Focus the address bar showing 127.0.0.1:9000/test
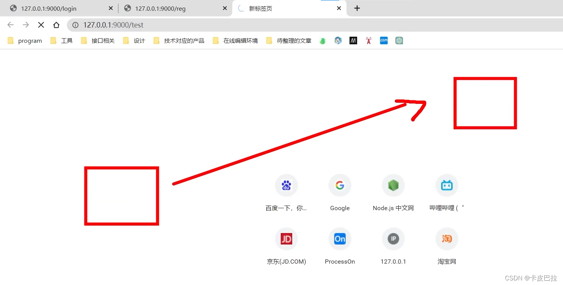The height and width of the screenshot is (285, 563). pos(315,25)
